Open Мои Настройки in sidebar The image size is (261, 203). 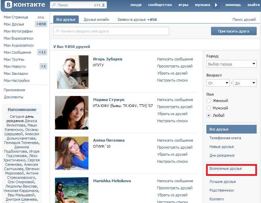[x=17, y=81]
